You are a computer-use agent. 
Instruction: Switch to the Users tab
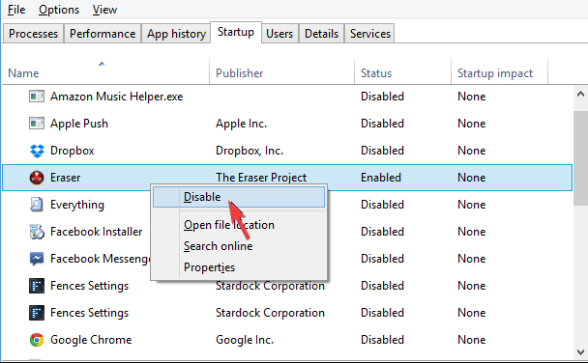279,34
